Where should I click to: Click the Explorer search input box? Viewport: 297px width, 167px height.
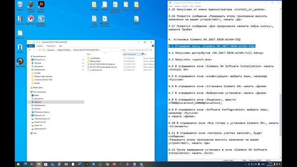pyautogui.click(x=138, y=50)
